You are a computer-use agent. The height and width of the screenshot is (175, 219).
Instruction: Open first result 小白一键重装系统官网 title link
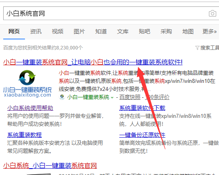point(93,62)
